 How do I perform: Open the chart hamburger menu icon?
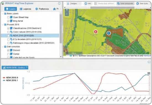[149, 73]
